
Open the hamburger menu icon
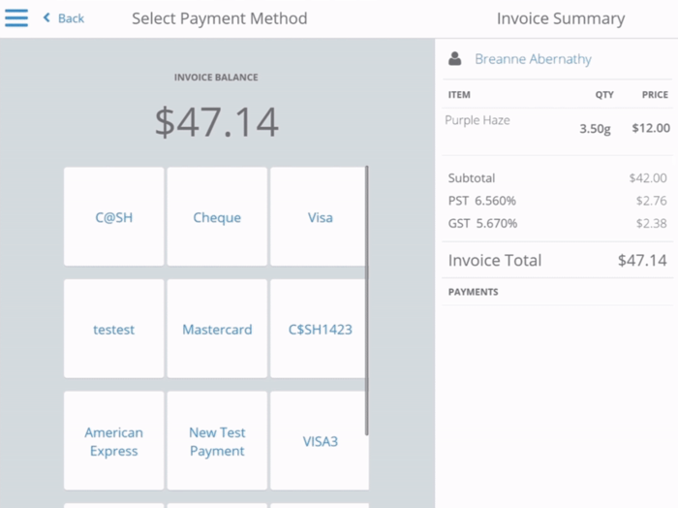coord(16,18)
